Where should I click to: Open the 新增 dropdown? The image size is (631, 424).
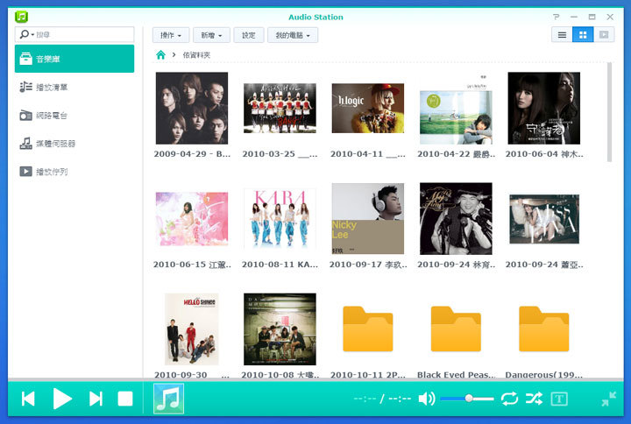pos(211,35)
